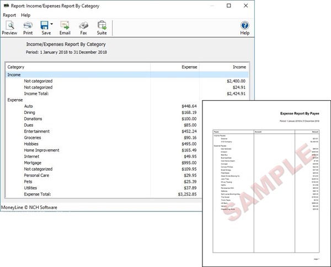Select the Income Total row
331x267 pixels.
[x=127, y=94]
